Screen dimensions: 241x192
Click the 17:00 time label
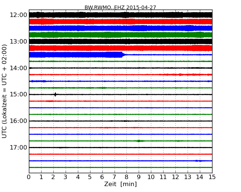19,147
